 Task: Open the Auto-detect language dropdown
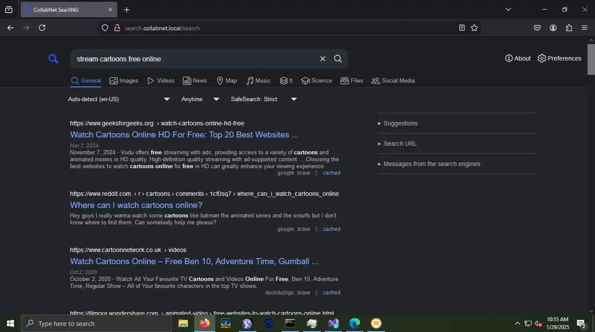click(x=119, y=99)
